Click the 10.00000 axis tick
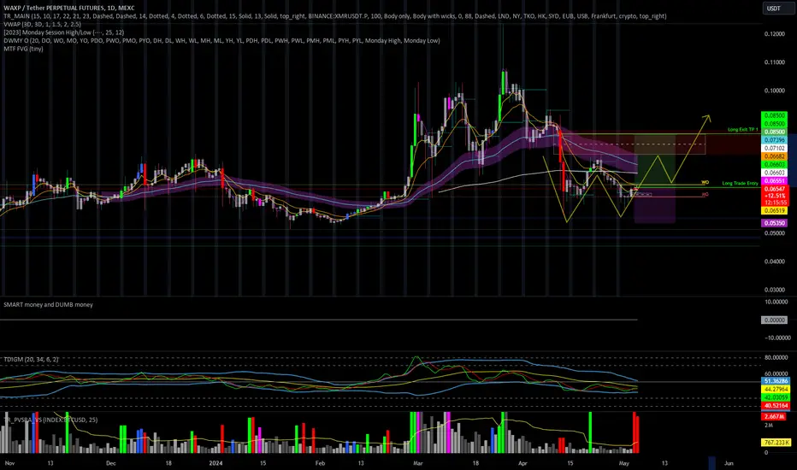The image size is (797, 470). click(776, 302)
